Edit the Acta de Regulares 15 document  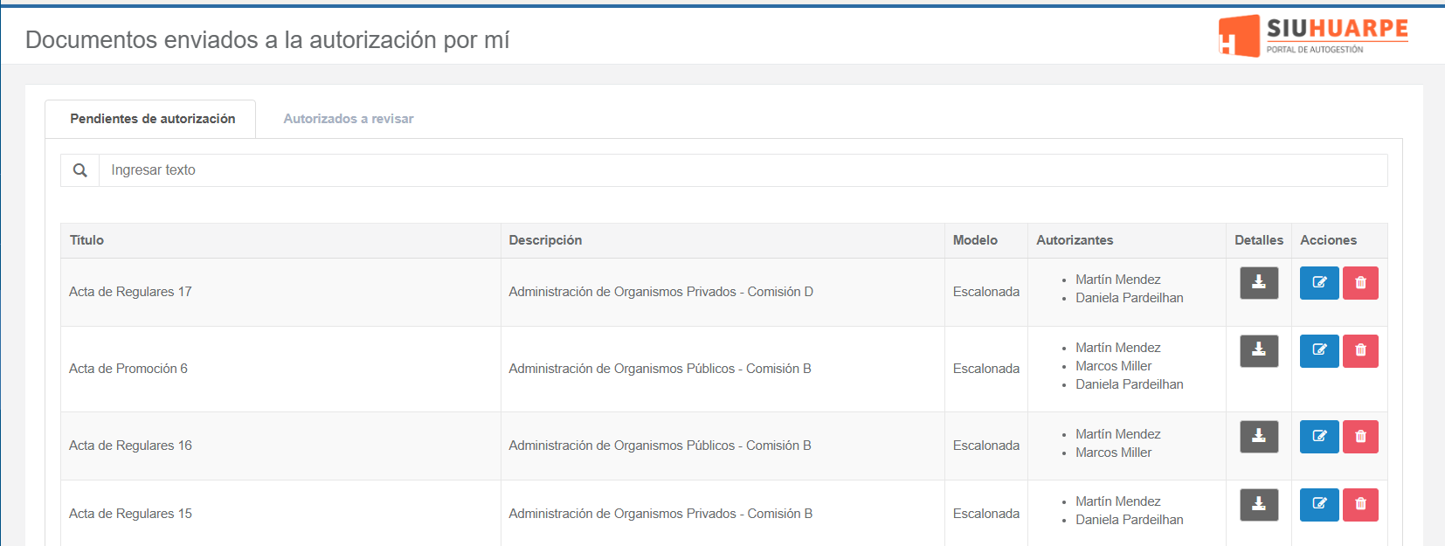click(x=1319, y=505)
